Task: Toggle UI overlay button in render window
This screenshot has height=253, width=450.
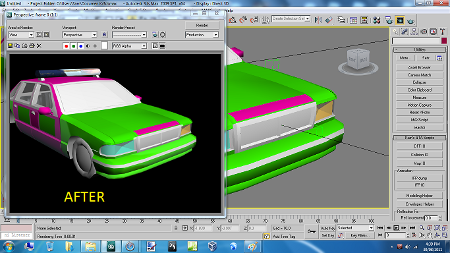Action: pos(155,46)
